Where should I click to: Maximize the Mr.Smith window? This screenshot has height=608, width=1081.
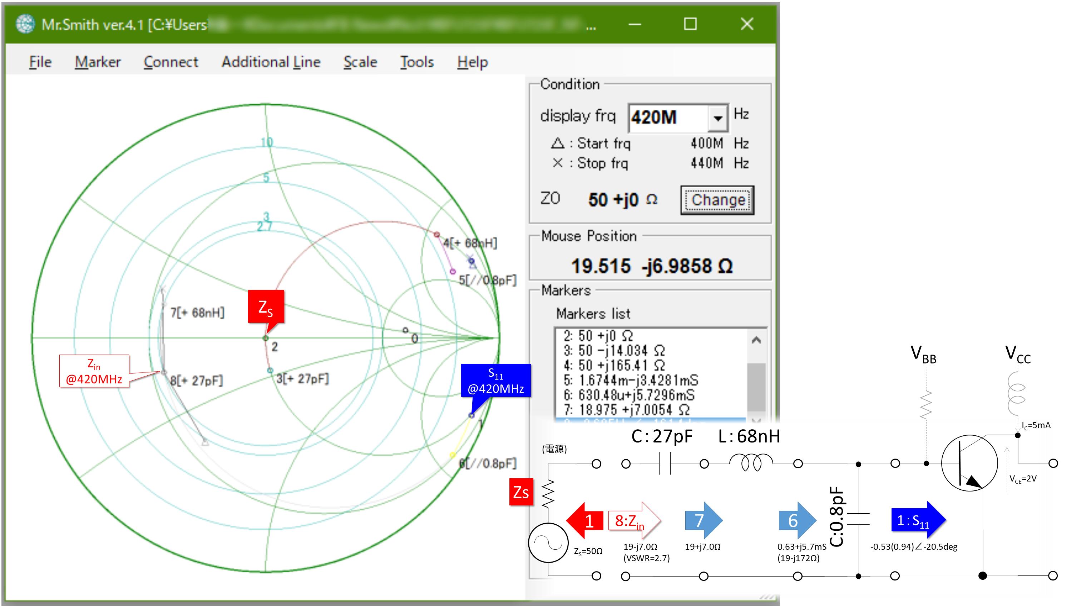pos(690,24)
